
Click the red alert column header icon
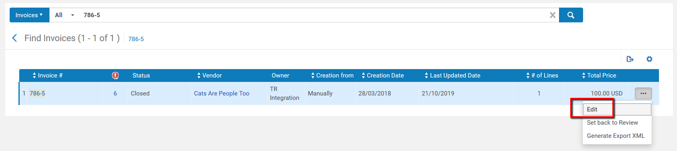115,75
